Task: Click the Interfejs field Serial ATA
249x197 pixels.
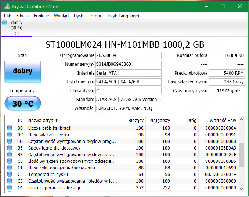Action: (x=129, y=73)
